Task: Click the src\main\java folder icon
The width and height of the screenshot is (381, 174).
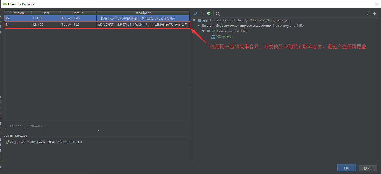Action: click(204, 26)
